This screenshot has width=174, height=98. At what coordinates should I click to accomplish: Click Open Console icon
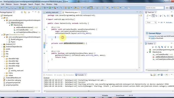(167, 75)
